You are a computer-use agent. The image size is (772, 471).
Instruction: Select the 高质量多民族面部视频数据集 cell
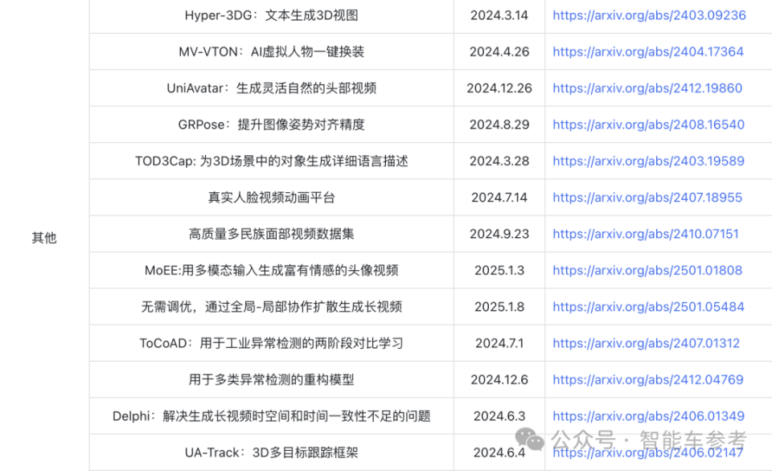[x=271, y=234]
